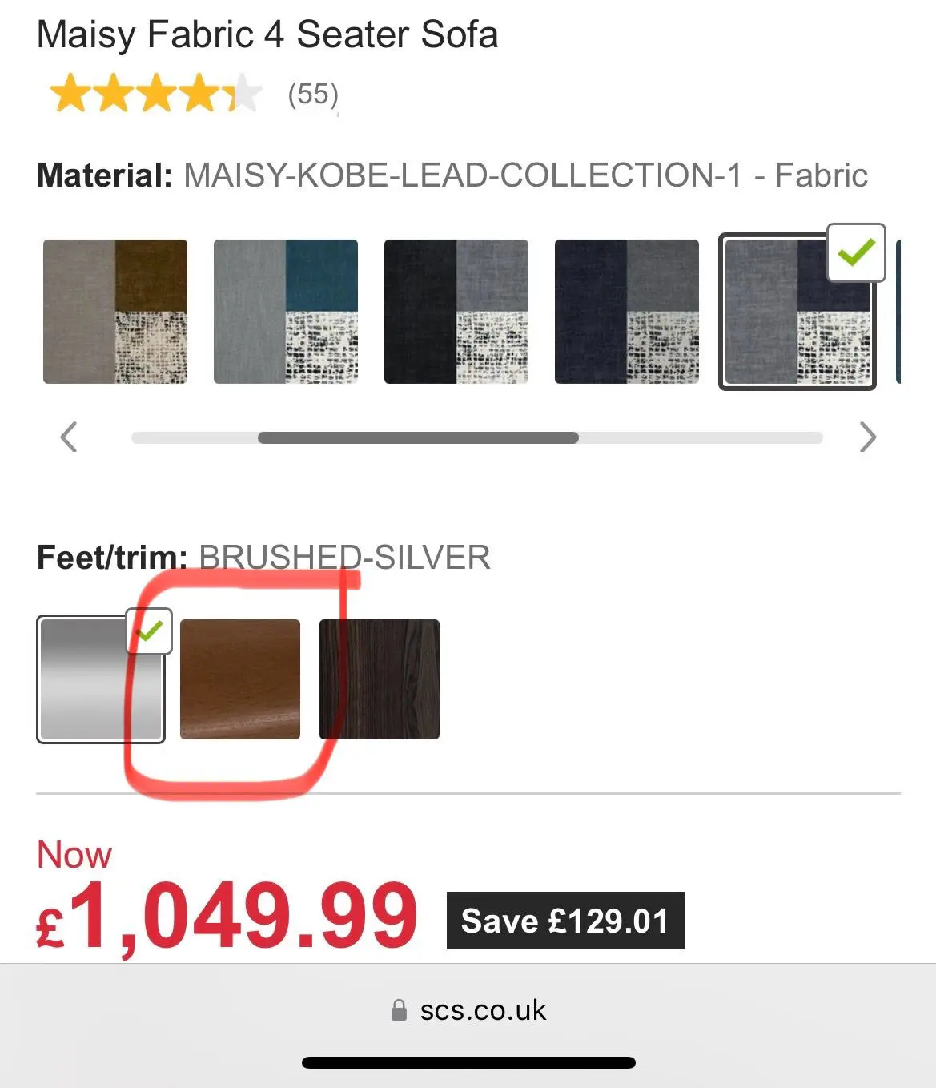Click the currently selected grey fabric swatch
The height and width of the screenshot is (1088, 936).
797,312
